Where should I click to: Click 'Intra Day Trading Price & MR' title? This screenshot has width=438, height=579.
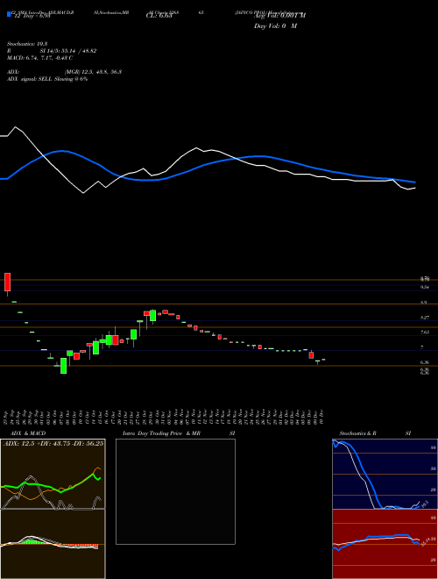pos(161,433)
